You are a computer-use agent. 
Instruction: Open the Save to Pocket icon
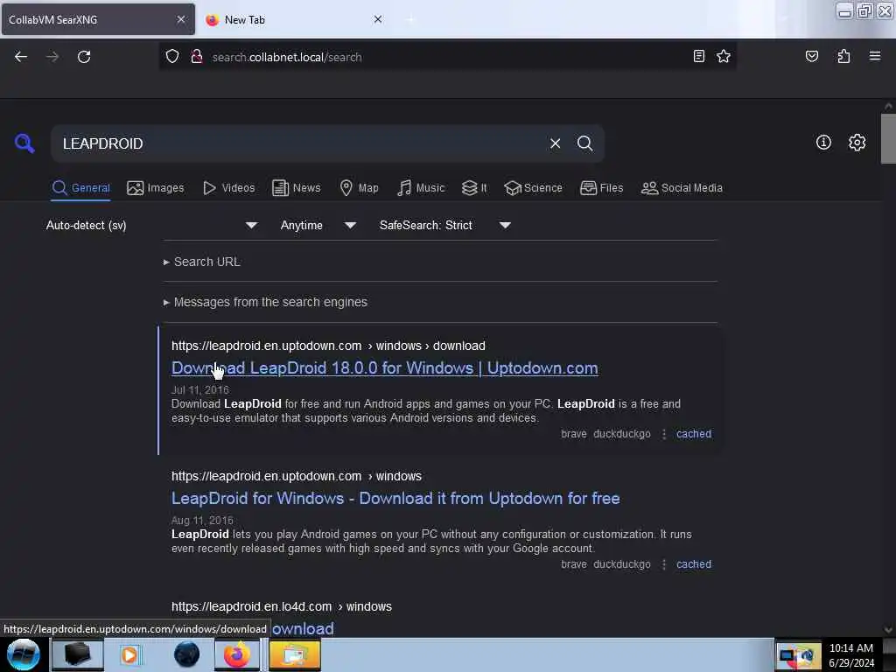click(811, 56)
